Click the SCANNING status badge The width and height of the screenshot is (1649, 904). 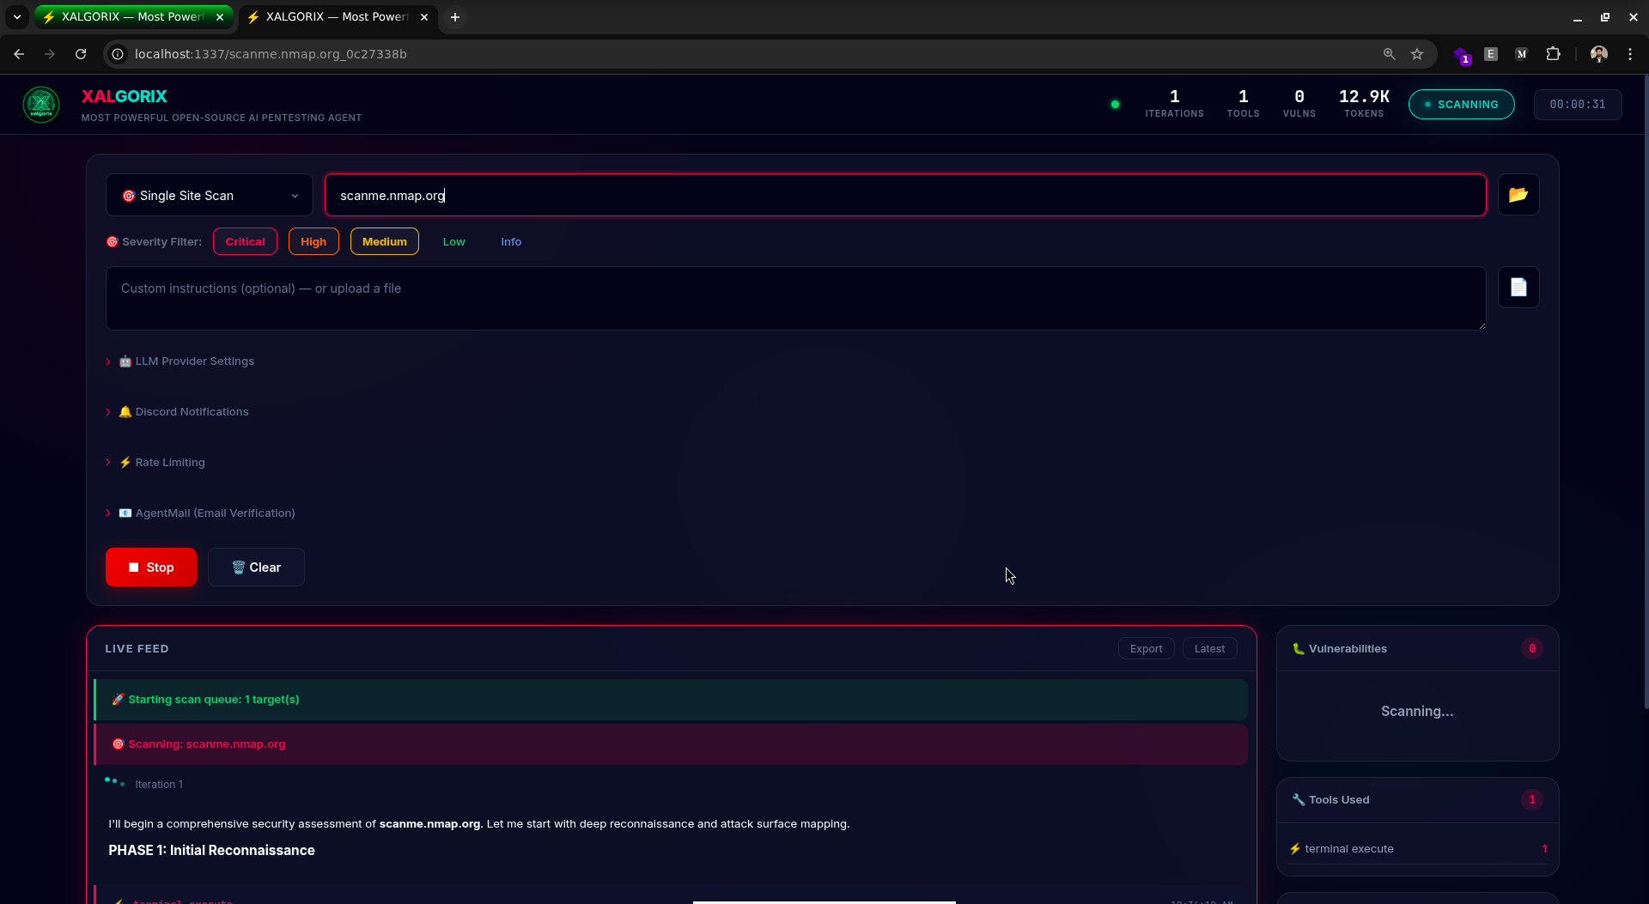pos(1461,105)
